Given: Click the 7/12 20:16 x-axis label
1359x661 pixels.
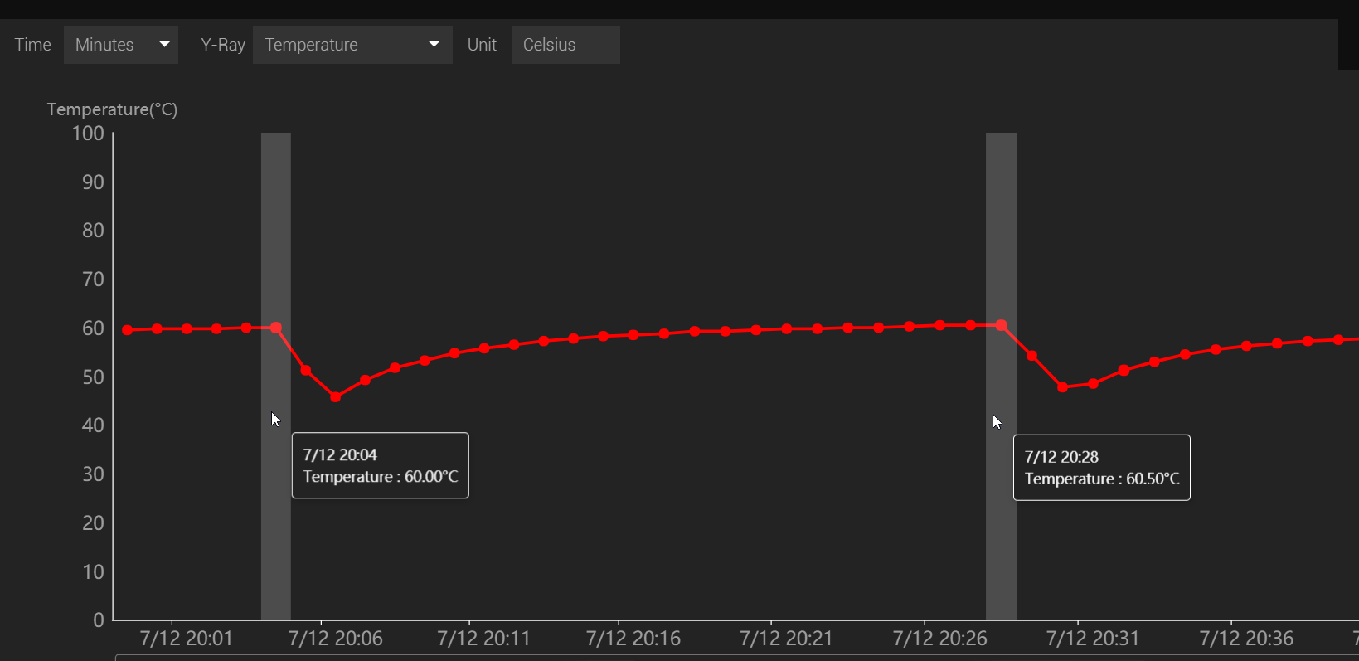Looking at the screenshot, I should click(x=633, y=639).
